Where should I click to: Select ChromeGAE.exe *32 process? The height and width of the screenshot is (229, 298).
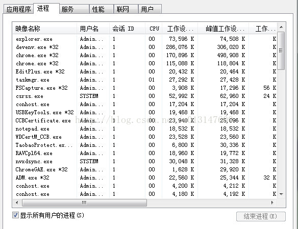145,169
